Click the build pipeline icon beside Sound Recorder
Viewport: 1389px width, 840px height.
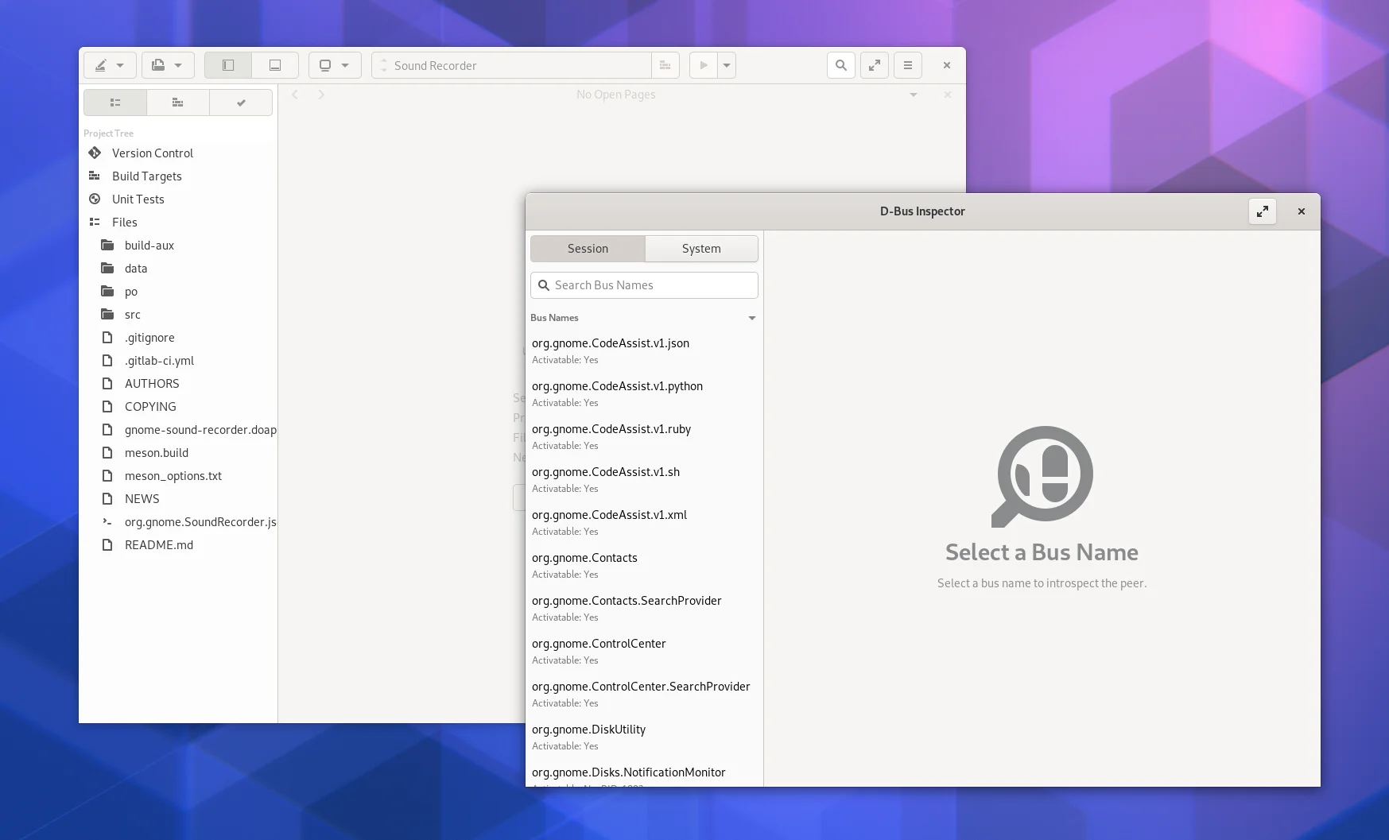point(665,65)
